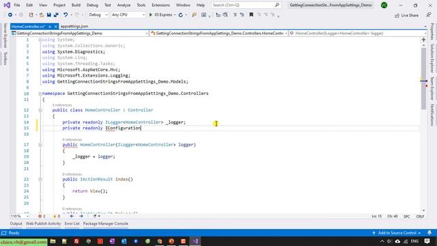Open the project scope navigation dropdown
The image size is (437, 246).
[x=80, y=33]
